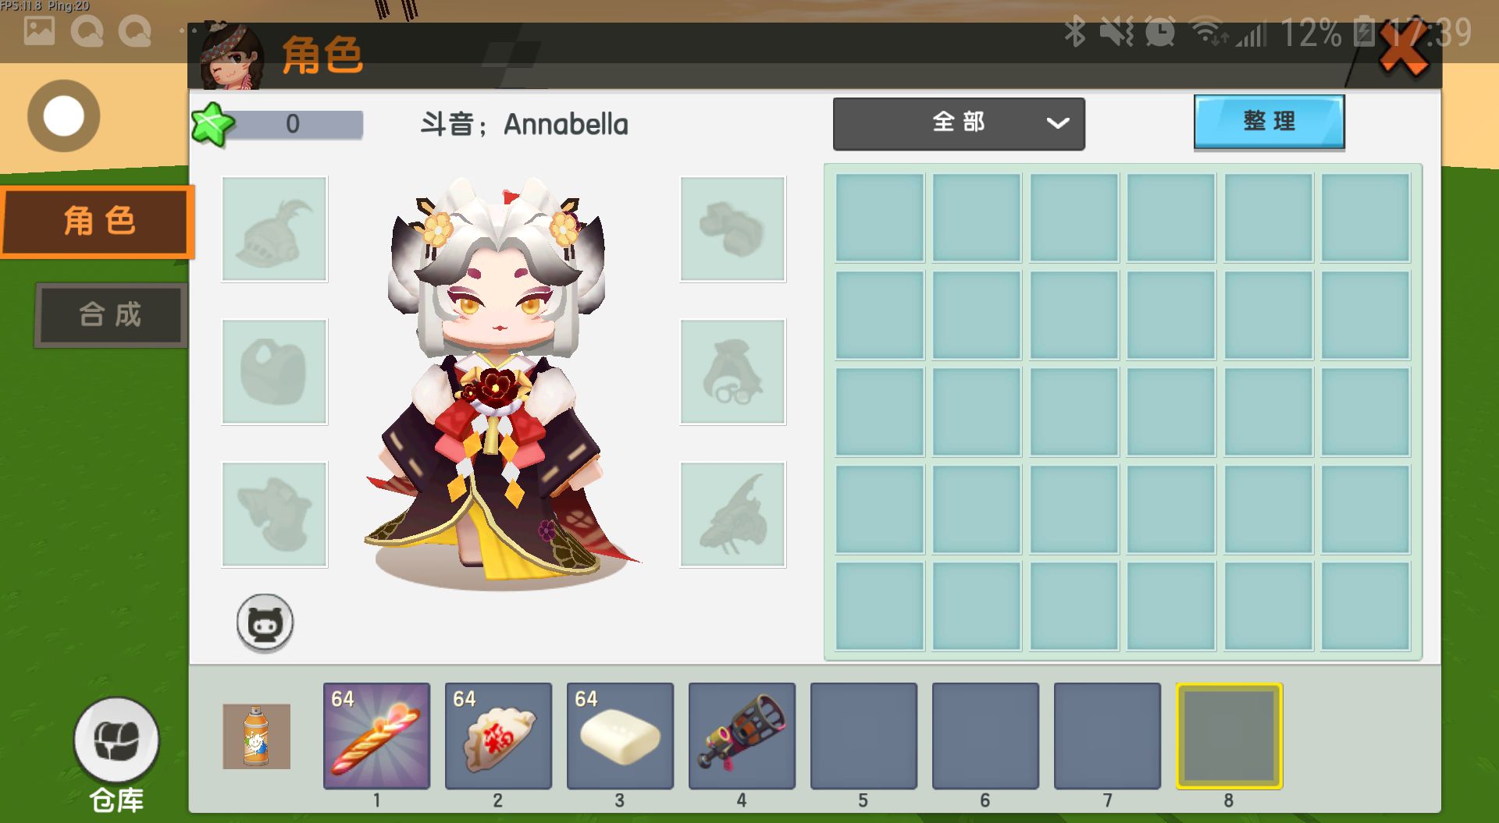Viewport: 1499px width, 823px height.
Task: Select the chest armor equipment slot
Action: click(274, 371)
